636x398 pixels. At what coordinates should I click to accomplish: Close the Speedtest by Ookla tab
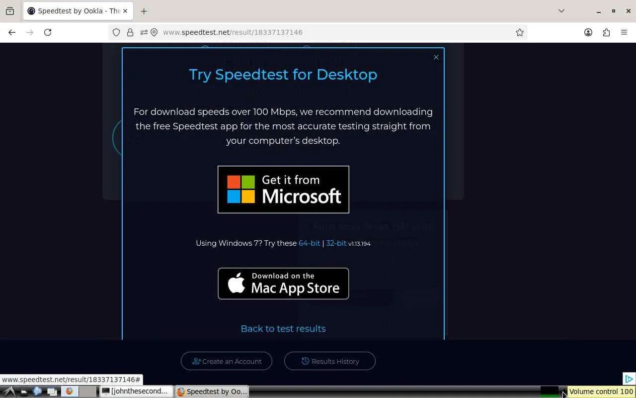(125, 11)
